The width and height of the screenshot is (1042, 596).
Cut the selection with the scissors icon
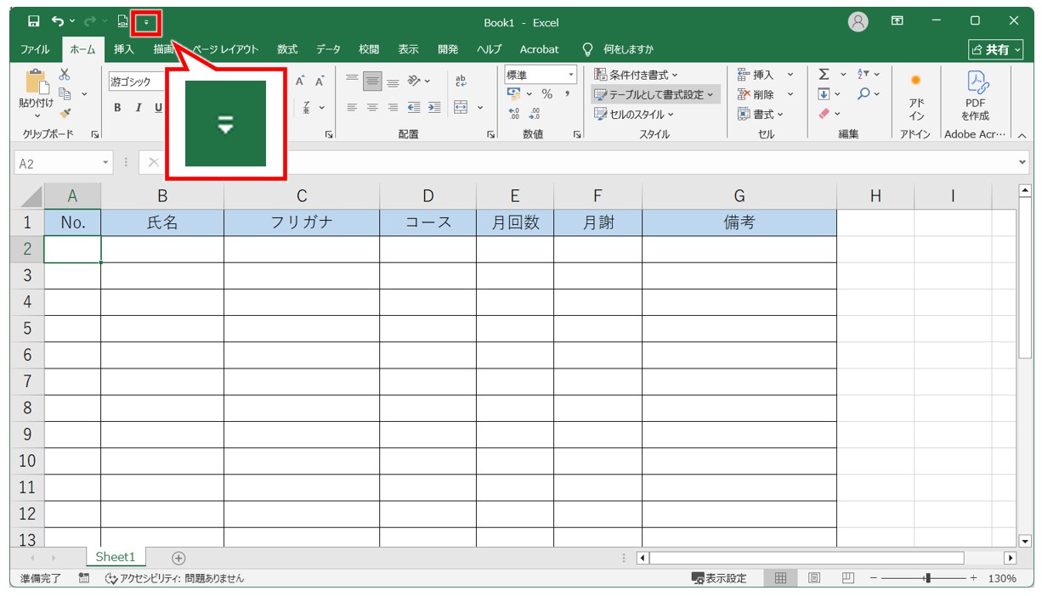point(65,75)
